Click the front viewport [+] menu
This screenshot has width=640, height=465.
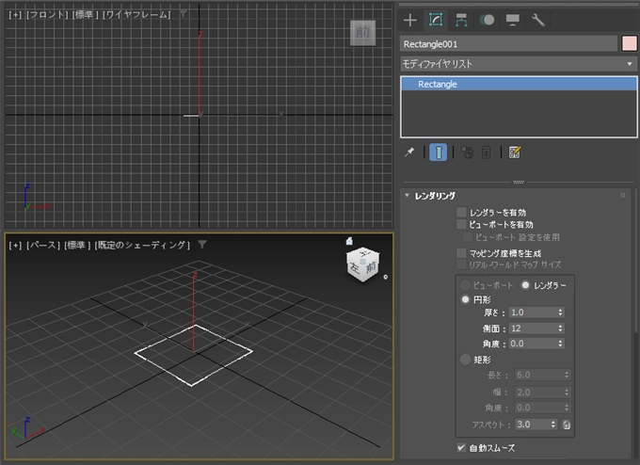[15, 15]
